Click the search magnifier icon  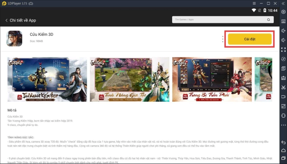tap(268, 20)
